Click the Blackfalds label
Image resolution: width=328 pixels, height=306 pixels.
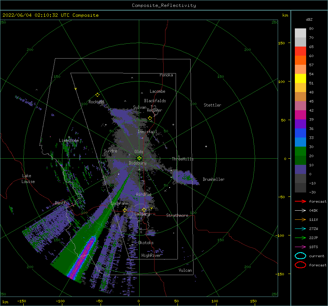click(x=155, y=101)
